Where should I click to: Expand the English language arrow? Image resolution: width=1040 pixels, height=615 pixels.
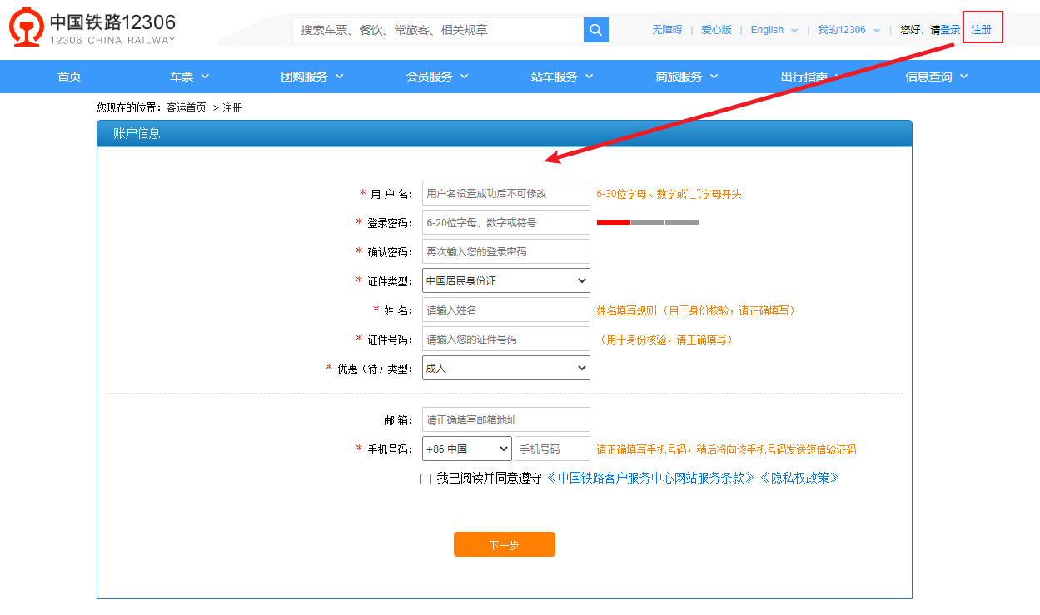tap(794, 31)
